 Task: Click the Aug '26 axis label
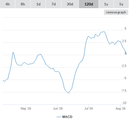coord(121,108)
